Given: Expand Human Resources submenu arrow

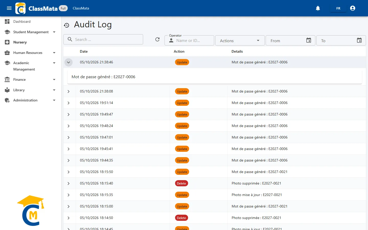Looking at the screenshot, I should coord(54,53).
